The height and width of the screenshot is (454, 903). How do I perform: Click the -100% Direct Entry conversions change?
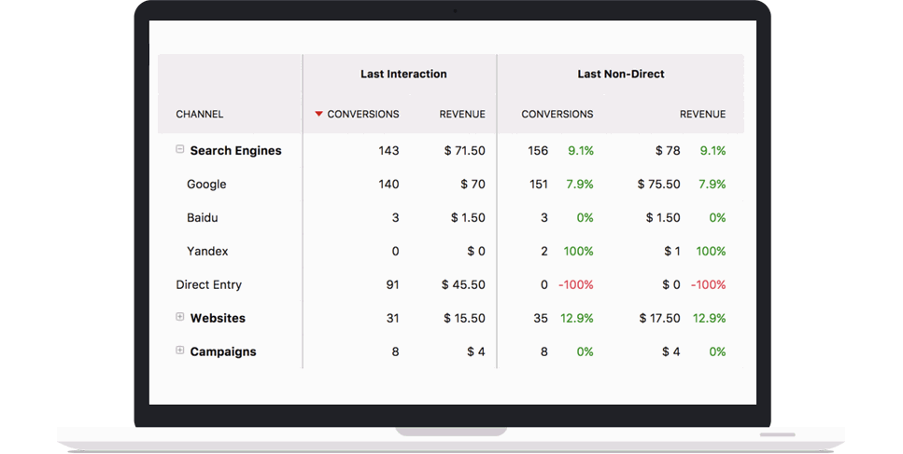(x=575, y=284)
